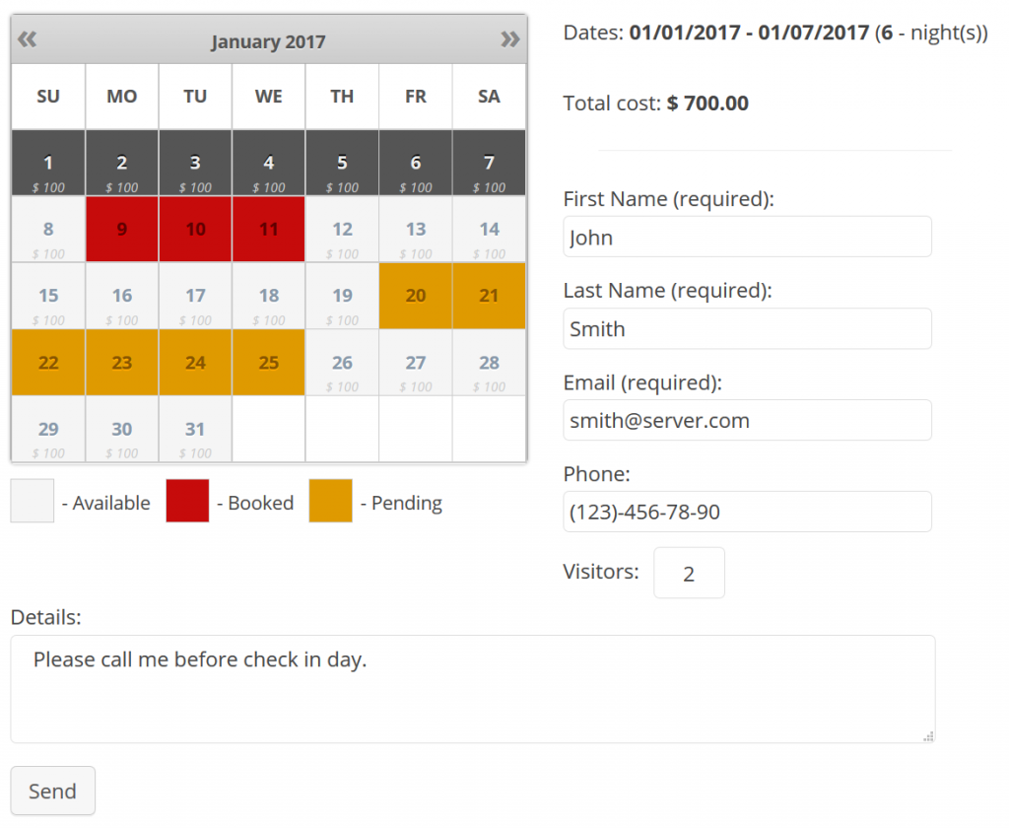This screenshot has width=1009, height=828.
Task: Select January 1 on the calendar
Action: tap(47, 163)
